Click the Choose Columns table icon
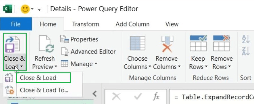The image size is (254, 104). pyautogui.click(x=138, y=43)
